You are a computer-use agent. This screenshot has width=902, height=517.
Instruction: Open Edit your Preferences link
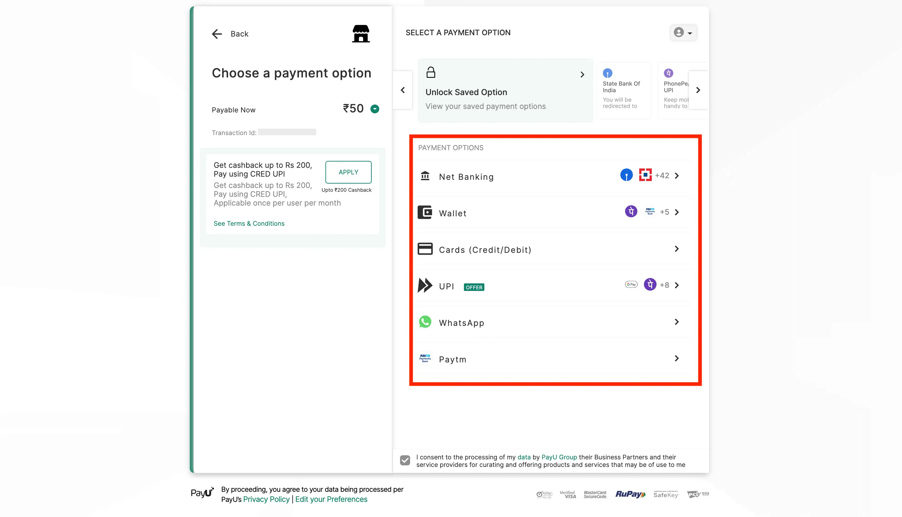(331, 500)
